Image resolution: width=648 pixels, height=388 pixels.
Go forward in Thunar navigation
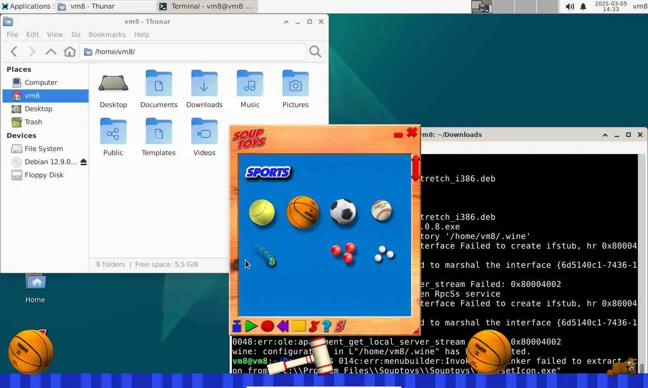coord(32,52)
